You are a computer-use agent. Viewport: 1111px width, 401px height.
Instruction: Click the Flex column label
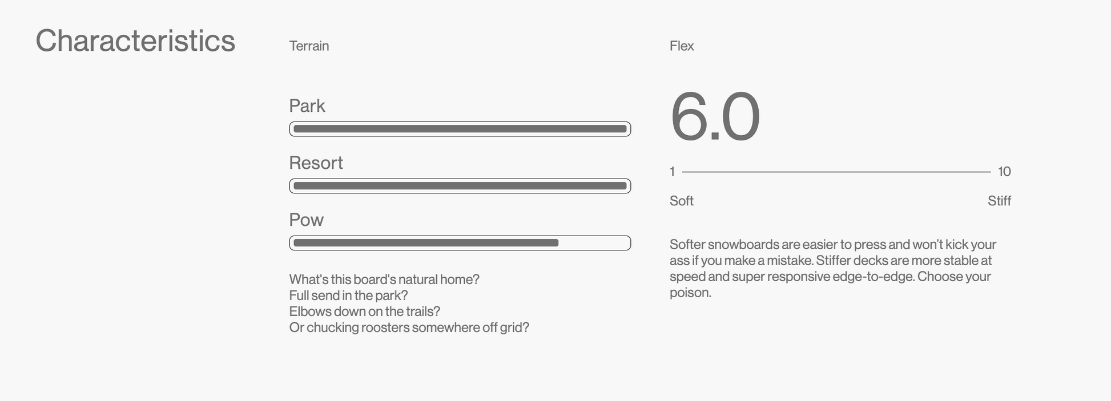tap(682, 46)
